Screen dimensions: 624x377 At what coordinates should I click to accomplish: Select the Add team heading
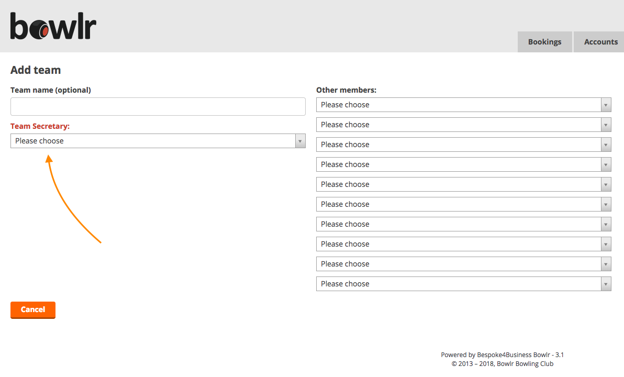[x=36, y=70]
